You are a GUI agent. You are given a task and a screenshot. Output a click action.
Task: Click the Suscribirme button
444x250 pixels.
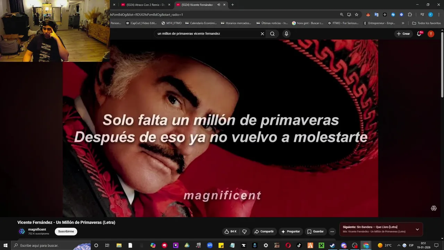pyautogui.click(x=66, y=232)
